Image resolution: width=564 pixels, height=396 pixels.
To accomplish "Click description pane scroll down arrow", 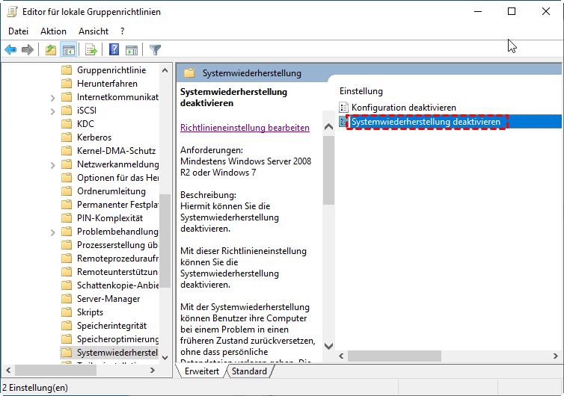I will [328, 346].
